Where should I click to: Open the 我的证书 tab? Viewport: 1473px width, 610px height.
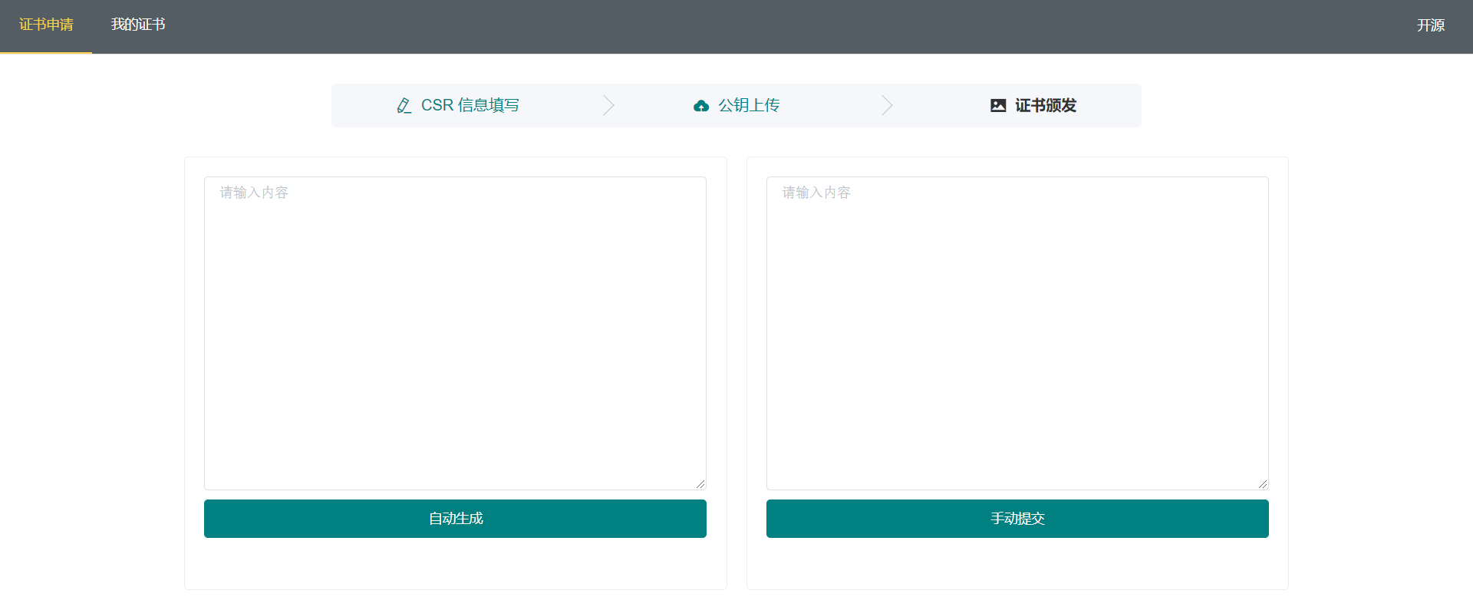138,25
